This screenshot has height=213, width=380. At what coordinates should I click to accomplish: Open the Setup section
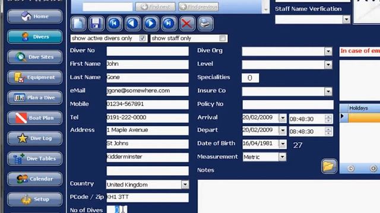click(34, 199)
